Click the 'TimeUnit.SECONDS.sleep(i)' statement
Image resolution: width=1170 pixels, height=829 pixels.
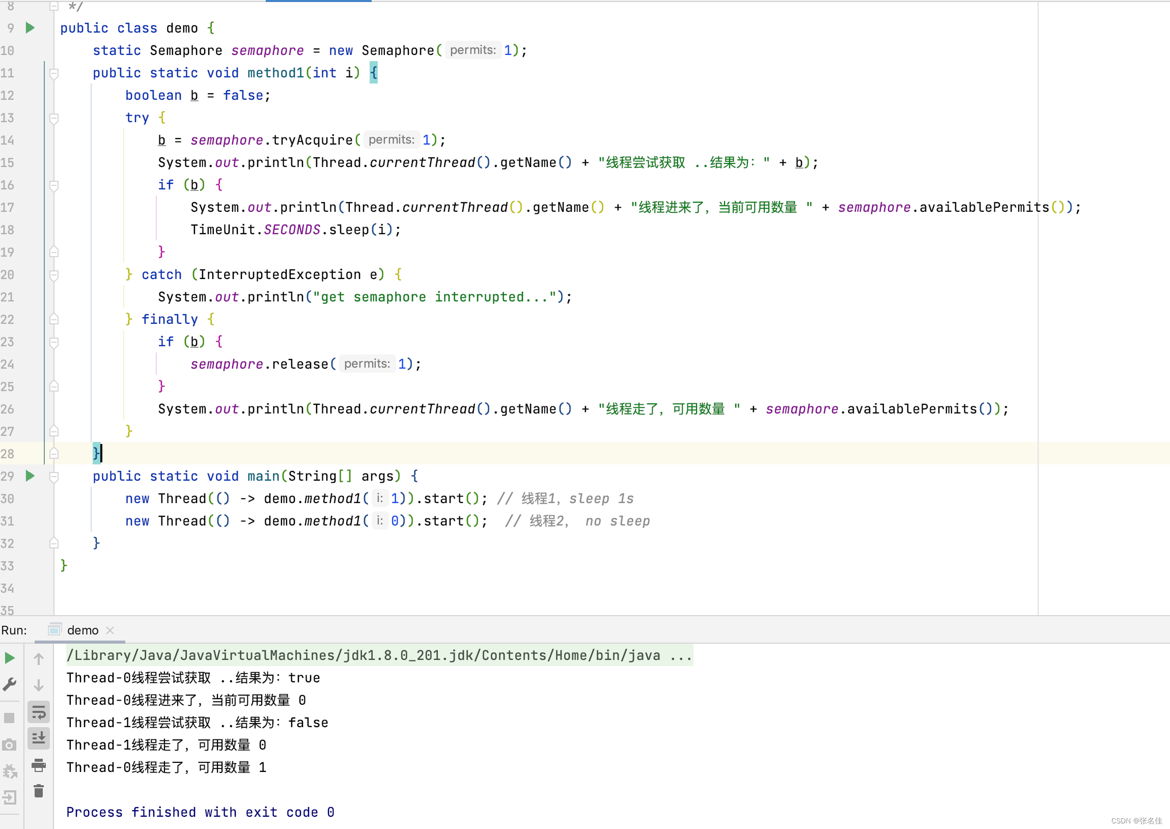point(296,230)
